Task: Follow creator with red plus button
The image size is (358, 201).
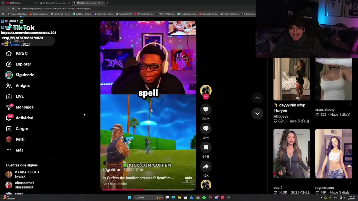Action: click(206, 97)
